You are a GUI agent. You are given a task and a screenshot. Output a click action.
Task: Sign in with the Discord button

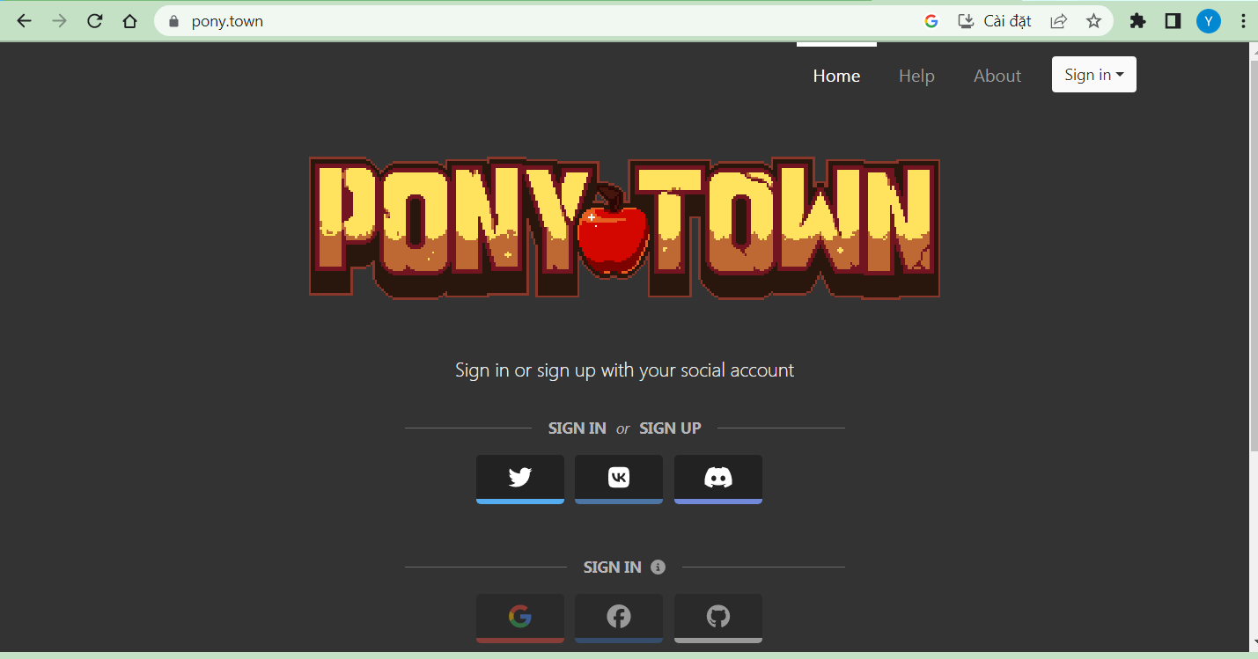tap(718, 479)
